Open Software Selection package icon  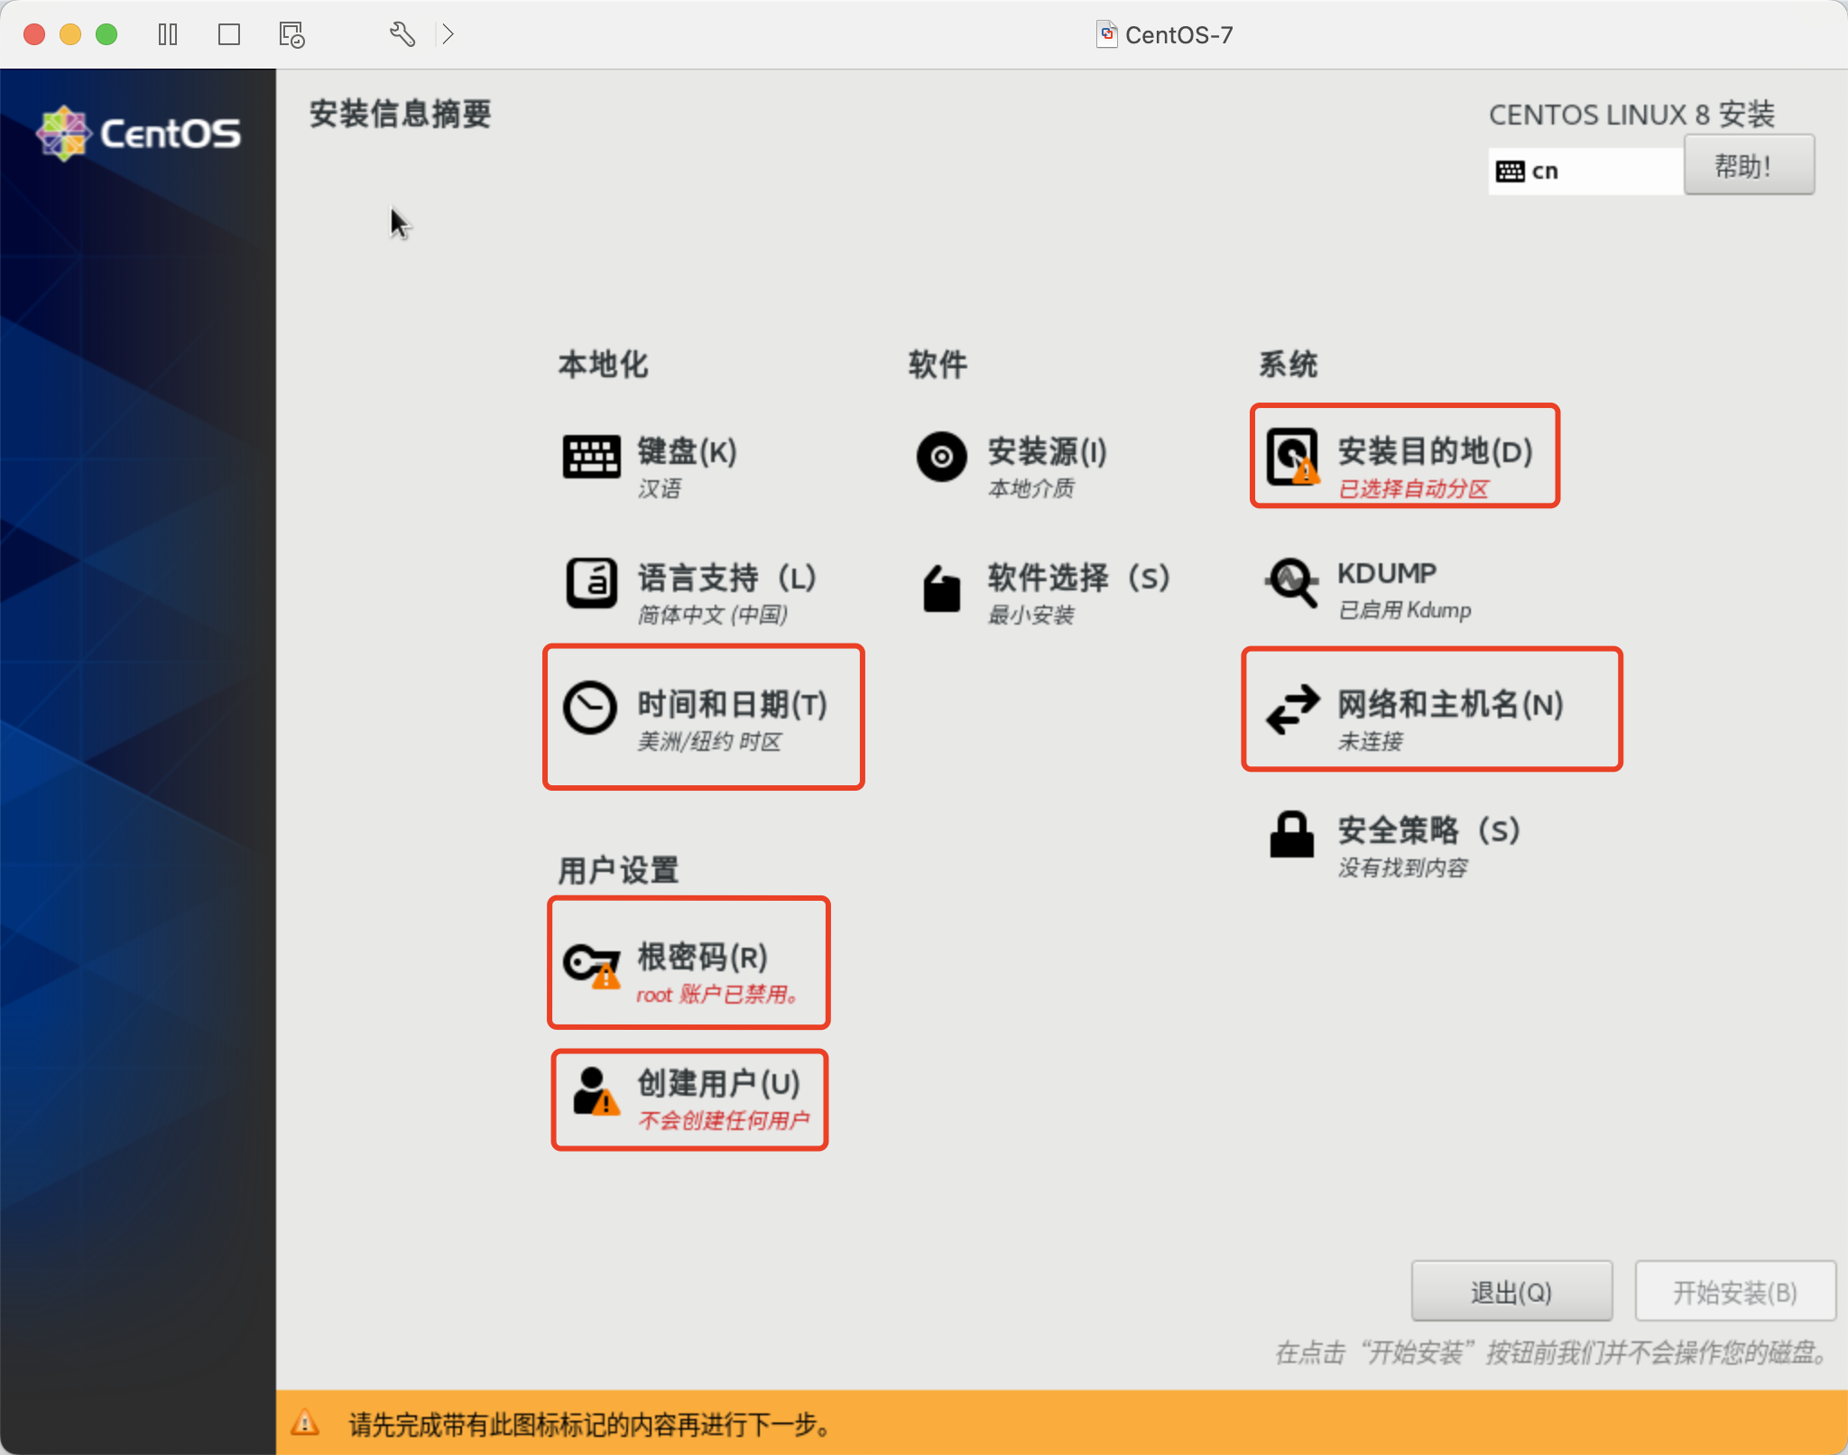(x=941, y=588)
